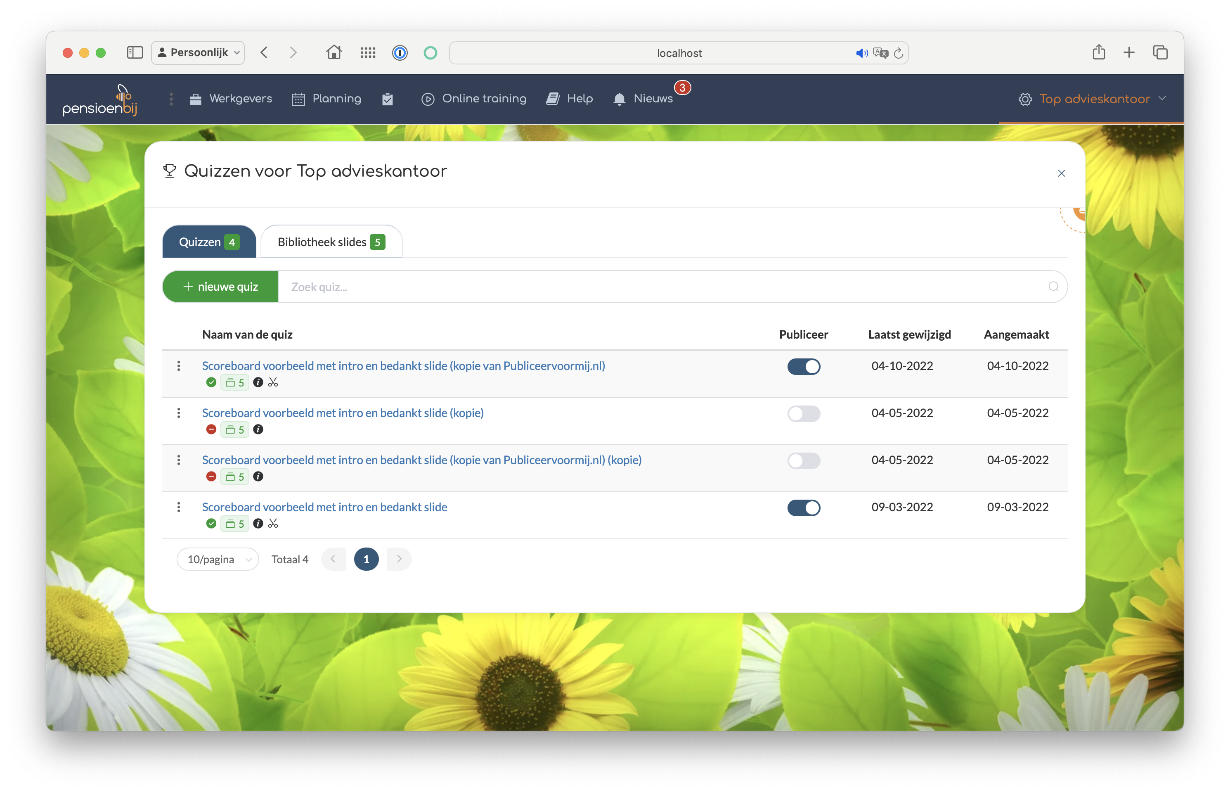Click red status icon of 'Publiceervoormij.nl) (kopie)' quiz
This screenshot has width=1230, height=792.
coord(211,476)
